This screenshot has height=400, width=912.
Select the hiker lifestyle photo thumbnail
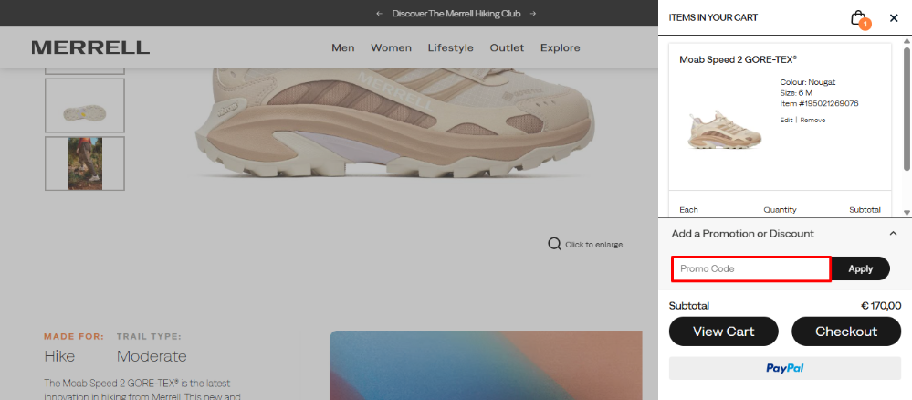pyautogui.click(x=85, y=163)
